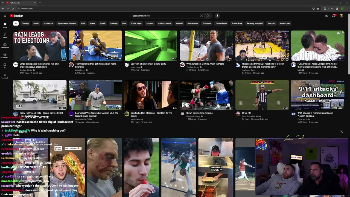
Task: Close the Shorts shelf
Action: (x=342, y=132)
